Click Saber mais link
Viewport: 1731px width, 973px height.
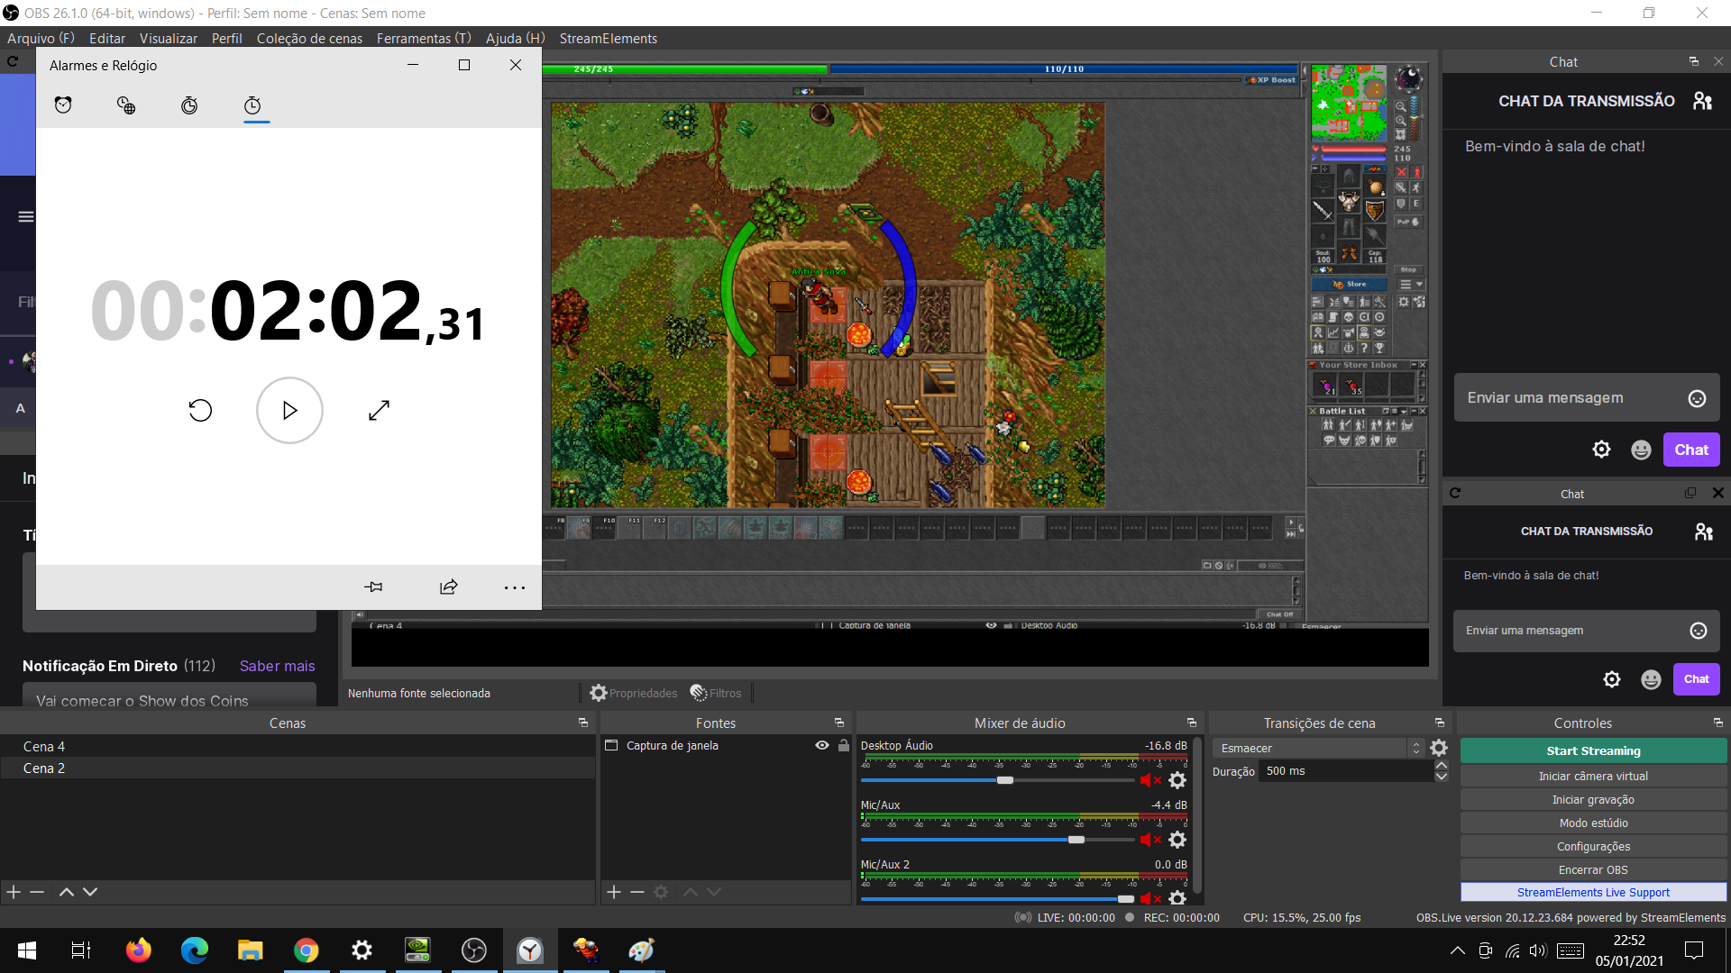tap(277, 666)
